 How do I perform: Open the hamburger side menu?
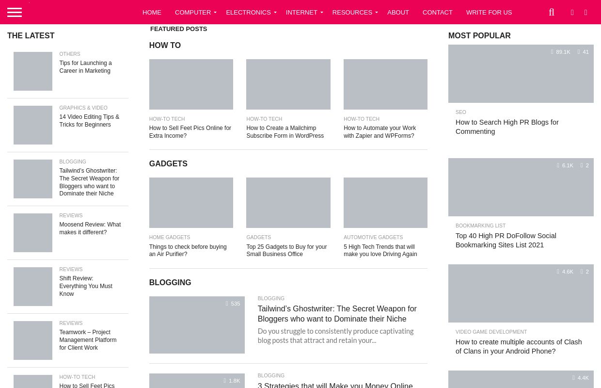coord(15,12)
